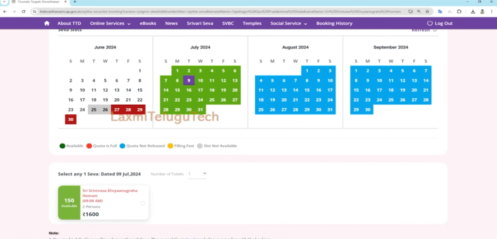Click the Log Out power icon

click(430, 23)
